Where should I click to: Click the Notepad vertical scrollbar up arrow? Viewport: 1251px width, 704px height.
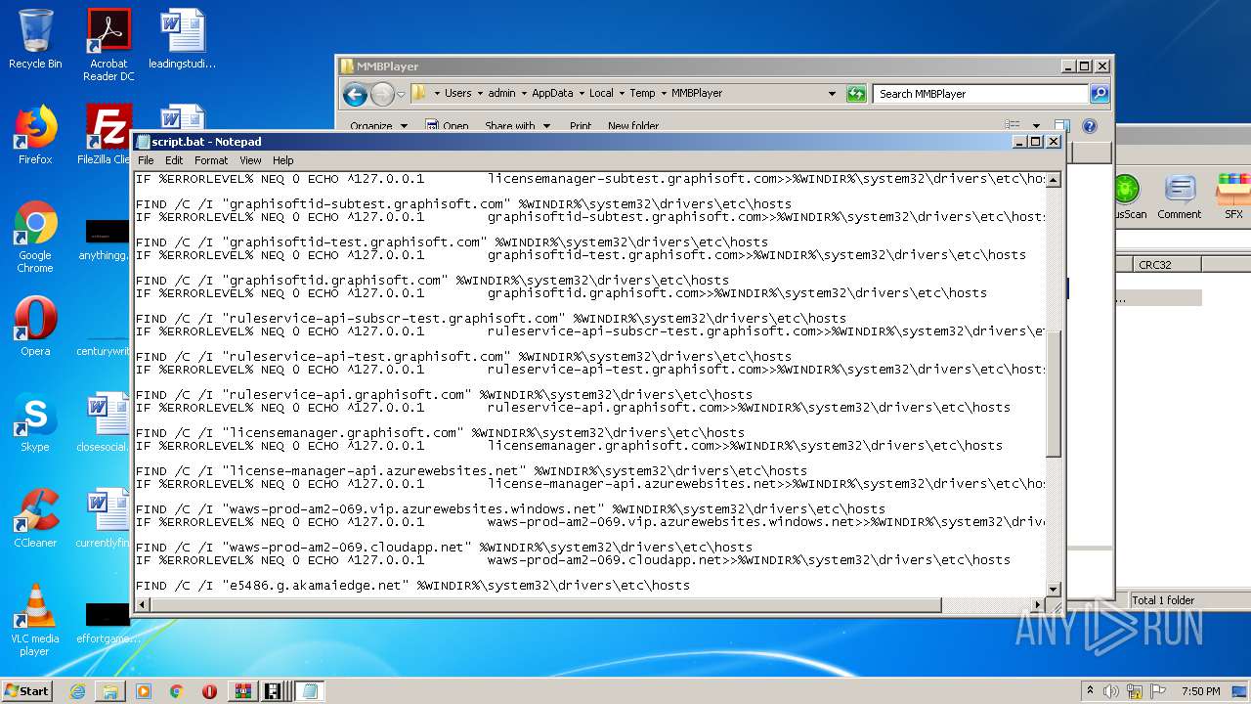click(x=1054, y=180)
